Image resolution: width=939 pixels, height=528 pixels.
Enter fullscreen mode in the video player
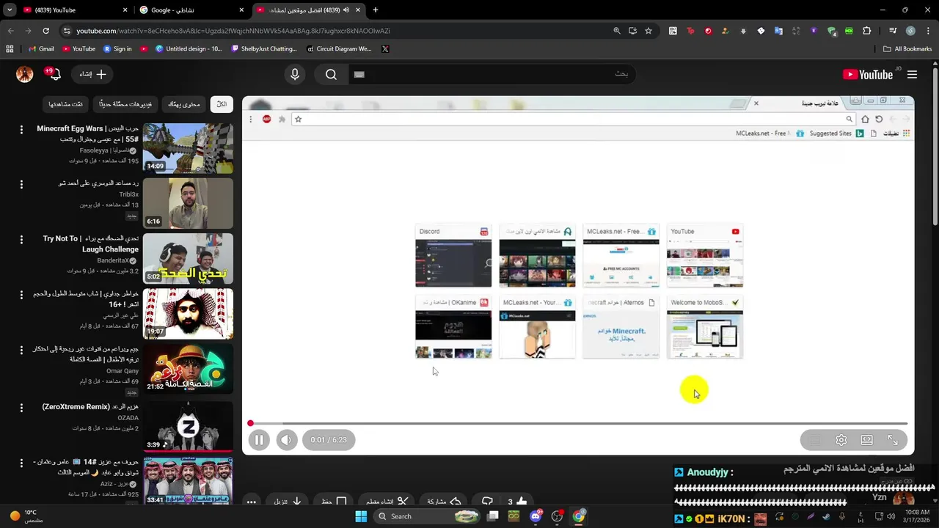[893, 440]
